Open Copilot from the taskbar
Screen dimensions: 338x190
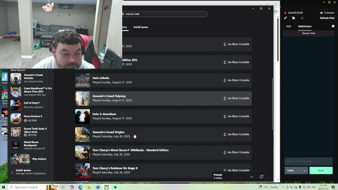[72, 187]
